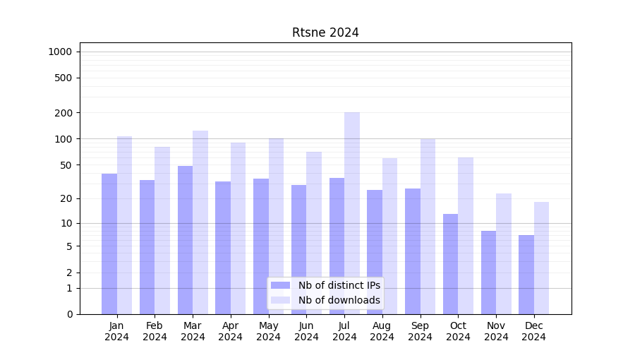The height and width of the screenshot is (353, 635).
Task: Select the 'Nb of downloads' legend label
Action: (339, 300)
